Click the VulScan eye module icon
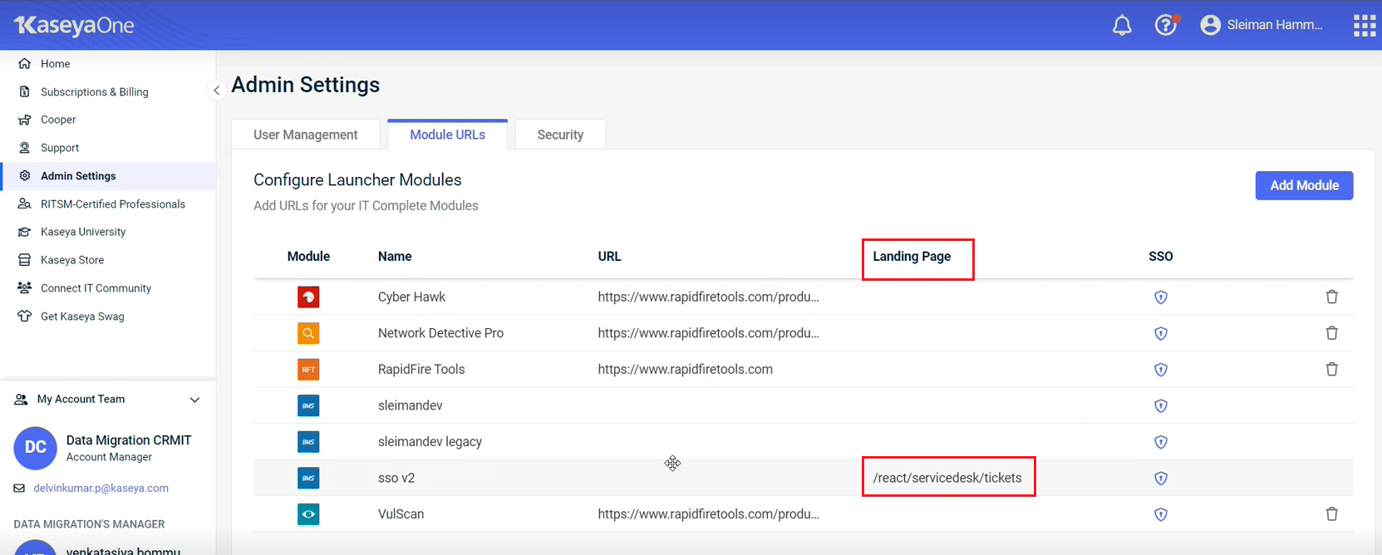 (x=308, y=514)
